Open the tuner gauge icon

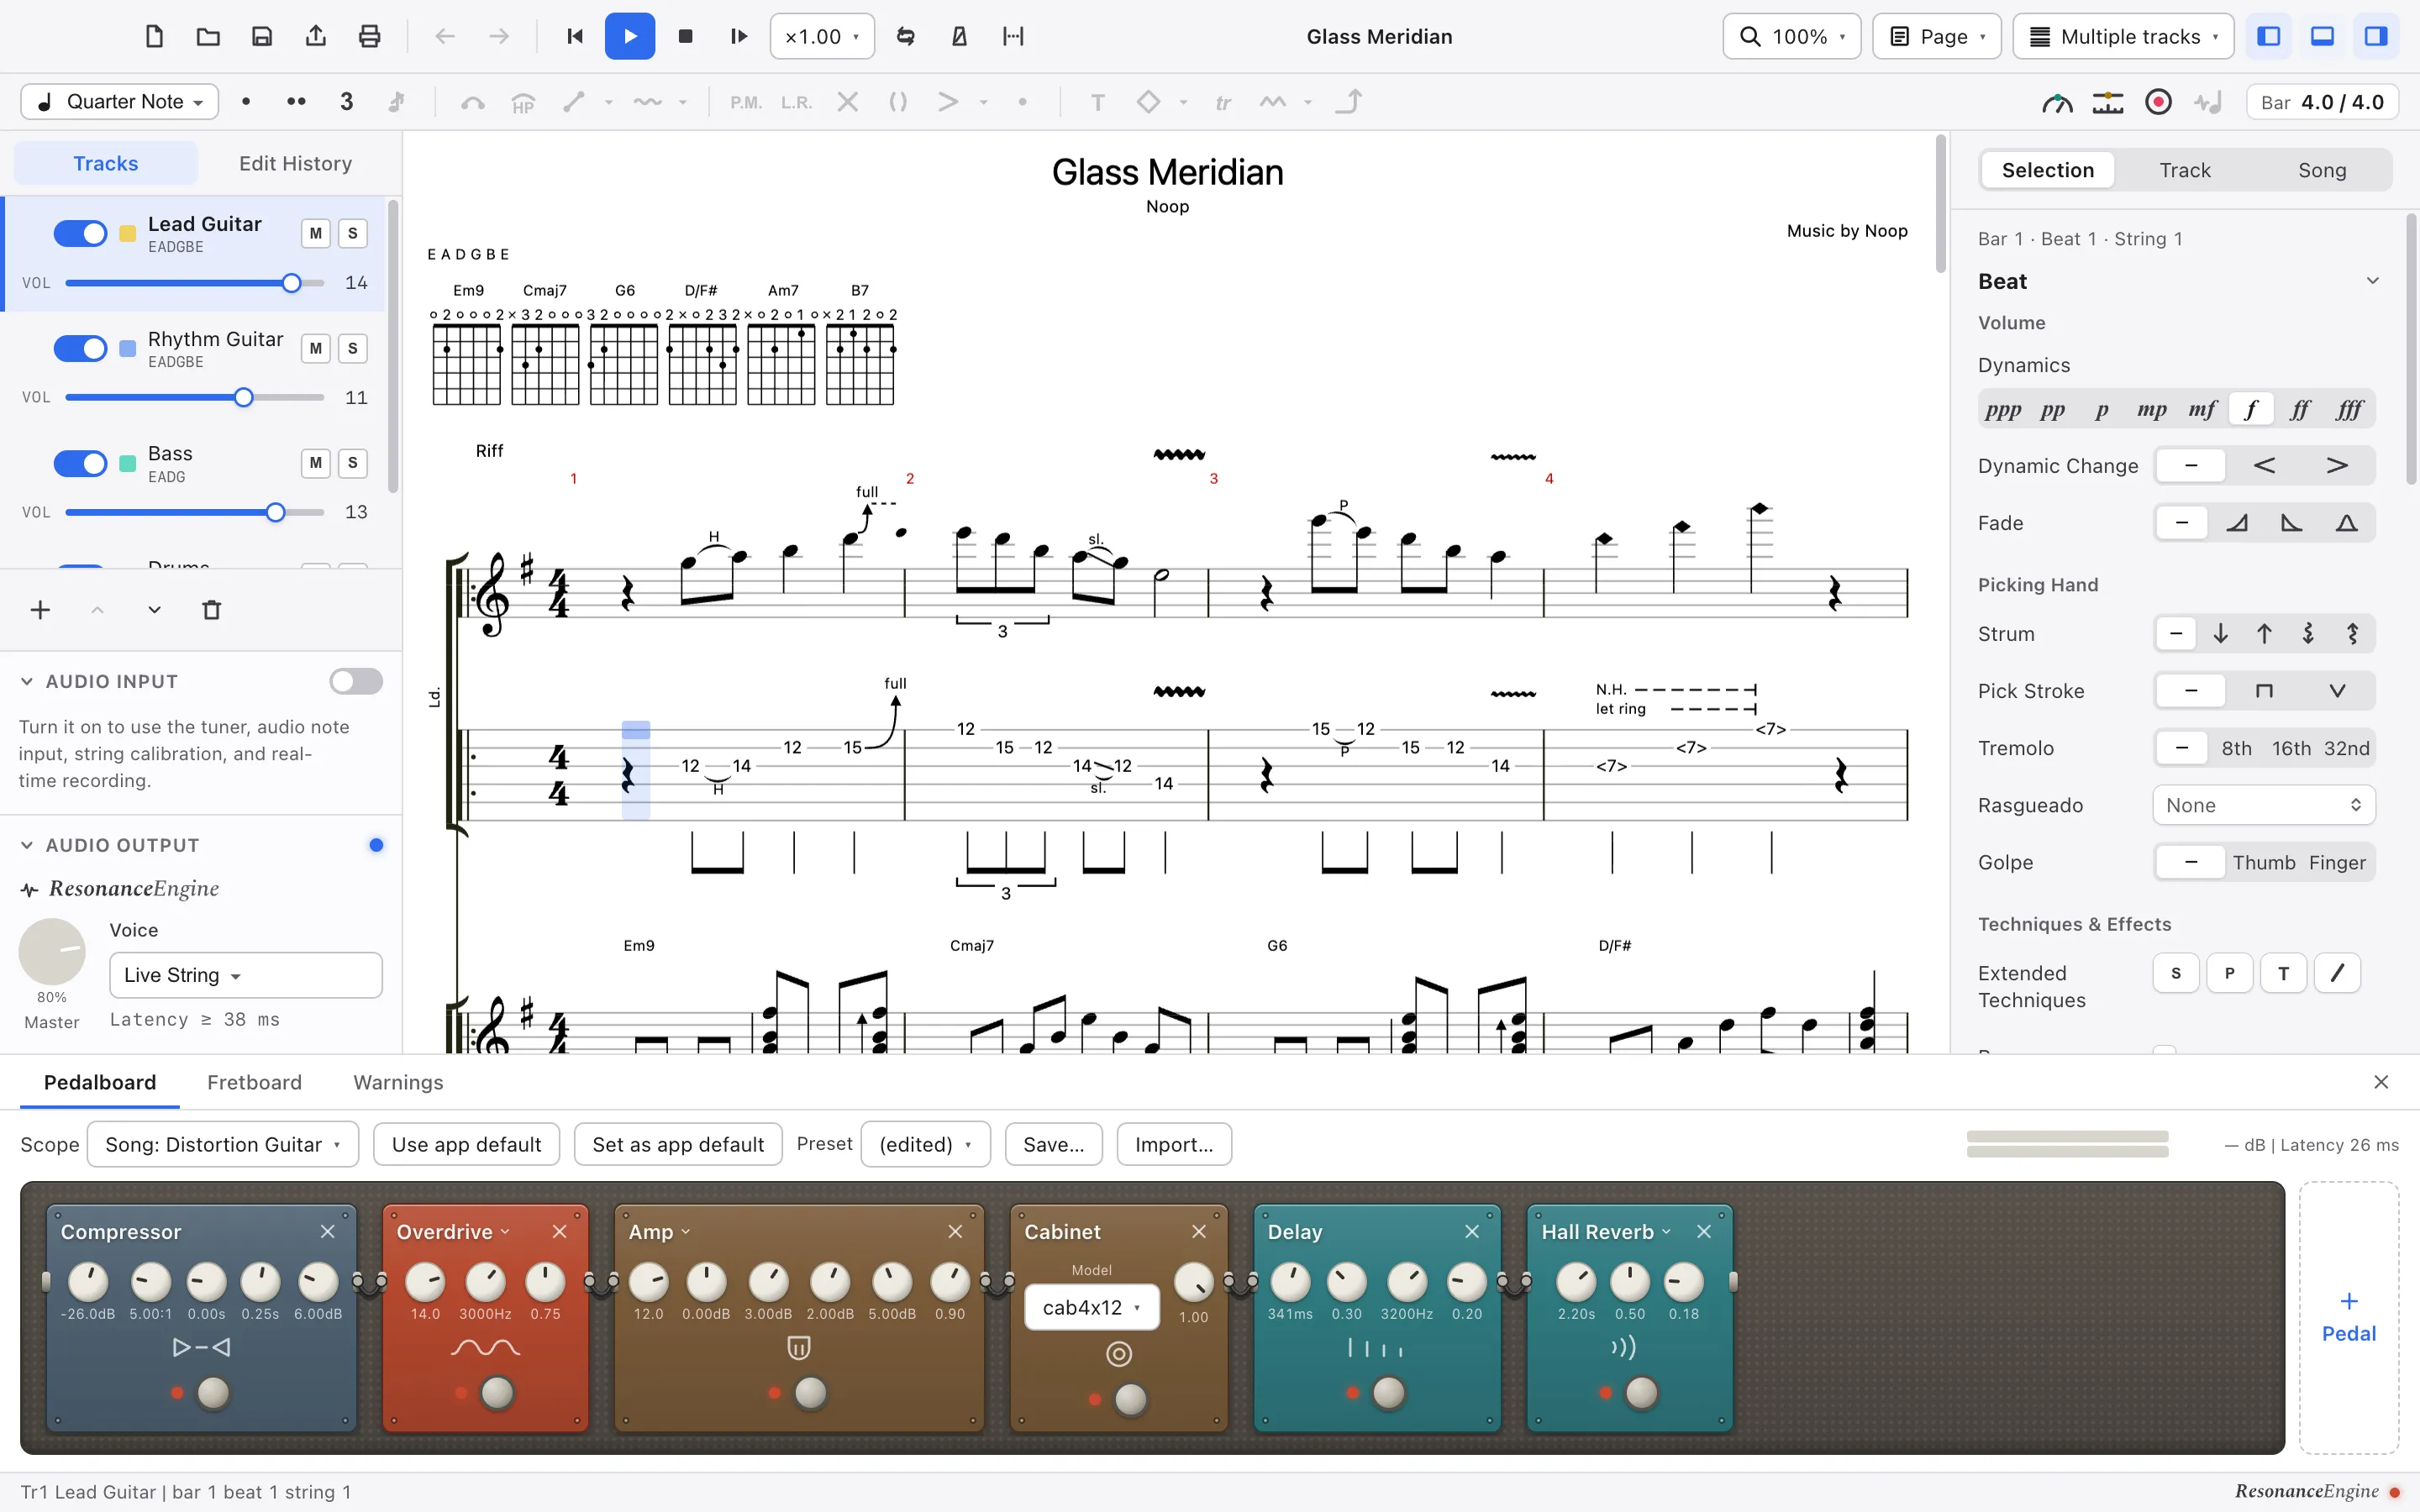pos(2057,102)
